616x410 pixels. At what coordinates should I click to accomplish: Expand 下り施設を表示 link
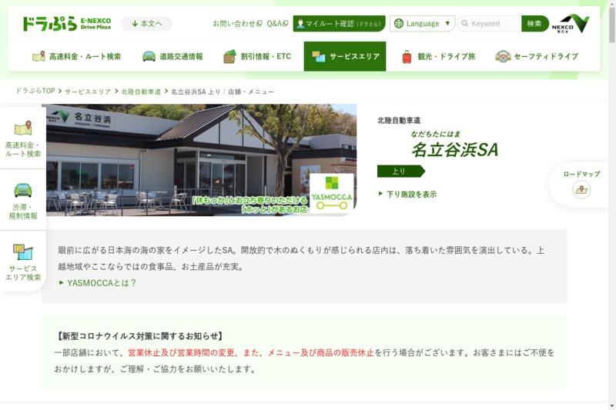point(407,195)
